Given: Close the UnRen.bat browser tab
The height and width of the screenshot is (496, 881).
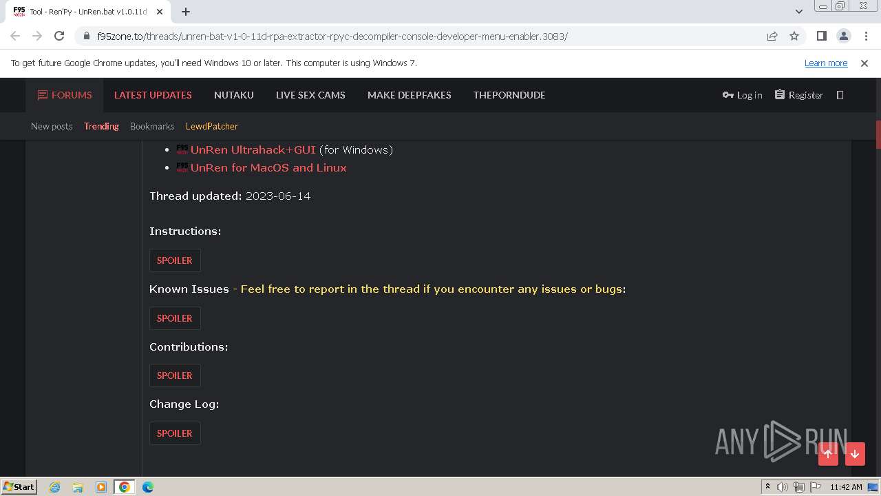Looking at the screenshot, I should click(x=160, y=11).
